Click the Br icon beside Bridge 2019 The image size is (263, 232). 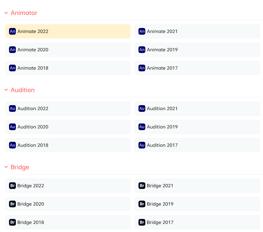pos(142,204)
